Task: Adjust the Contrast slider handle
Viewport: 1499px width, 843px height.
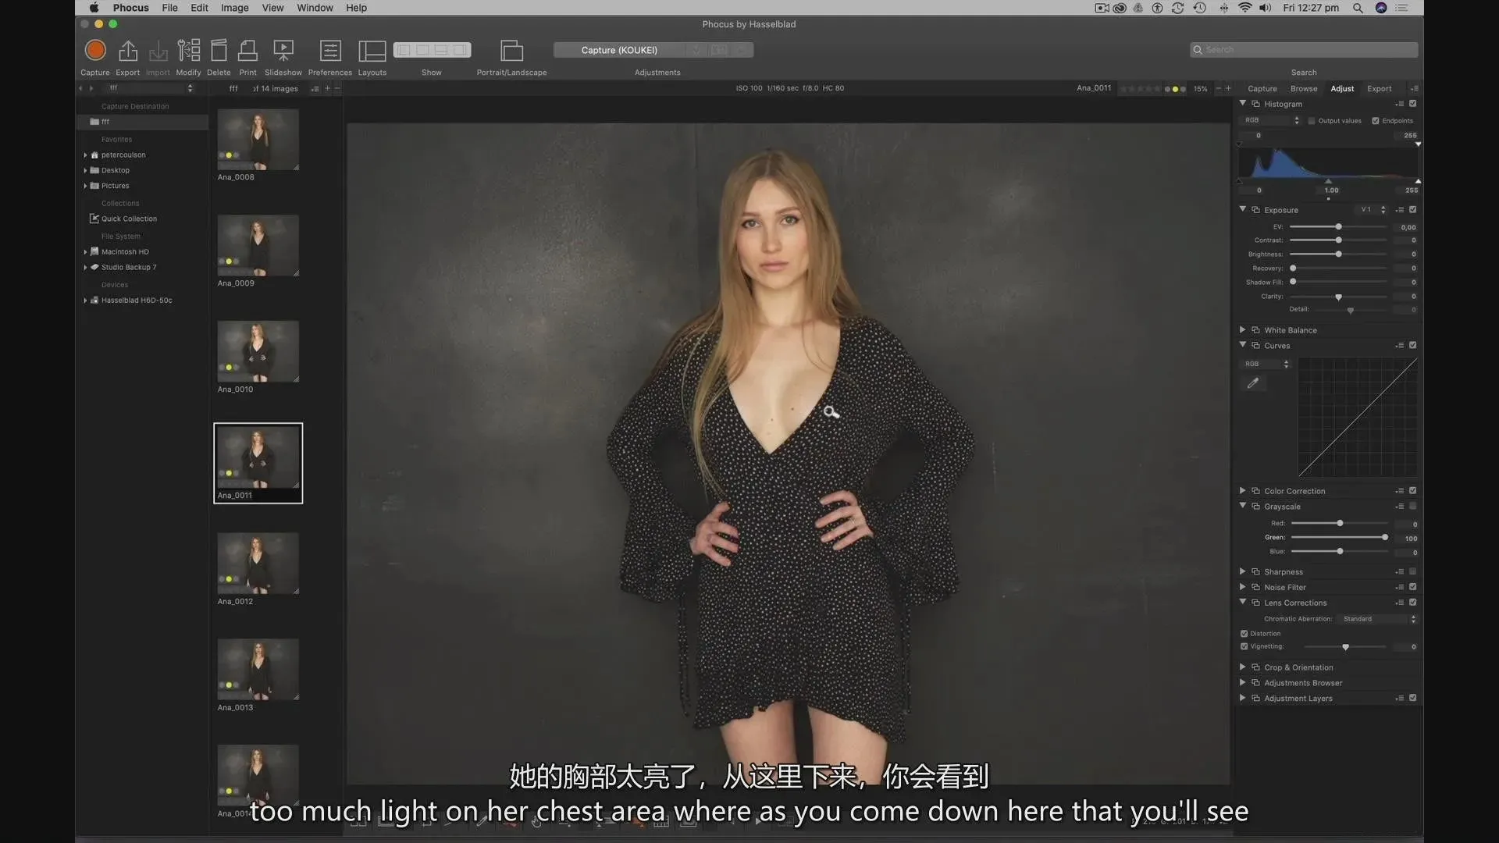Action: (x=1338, y=240)
